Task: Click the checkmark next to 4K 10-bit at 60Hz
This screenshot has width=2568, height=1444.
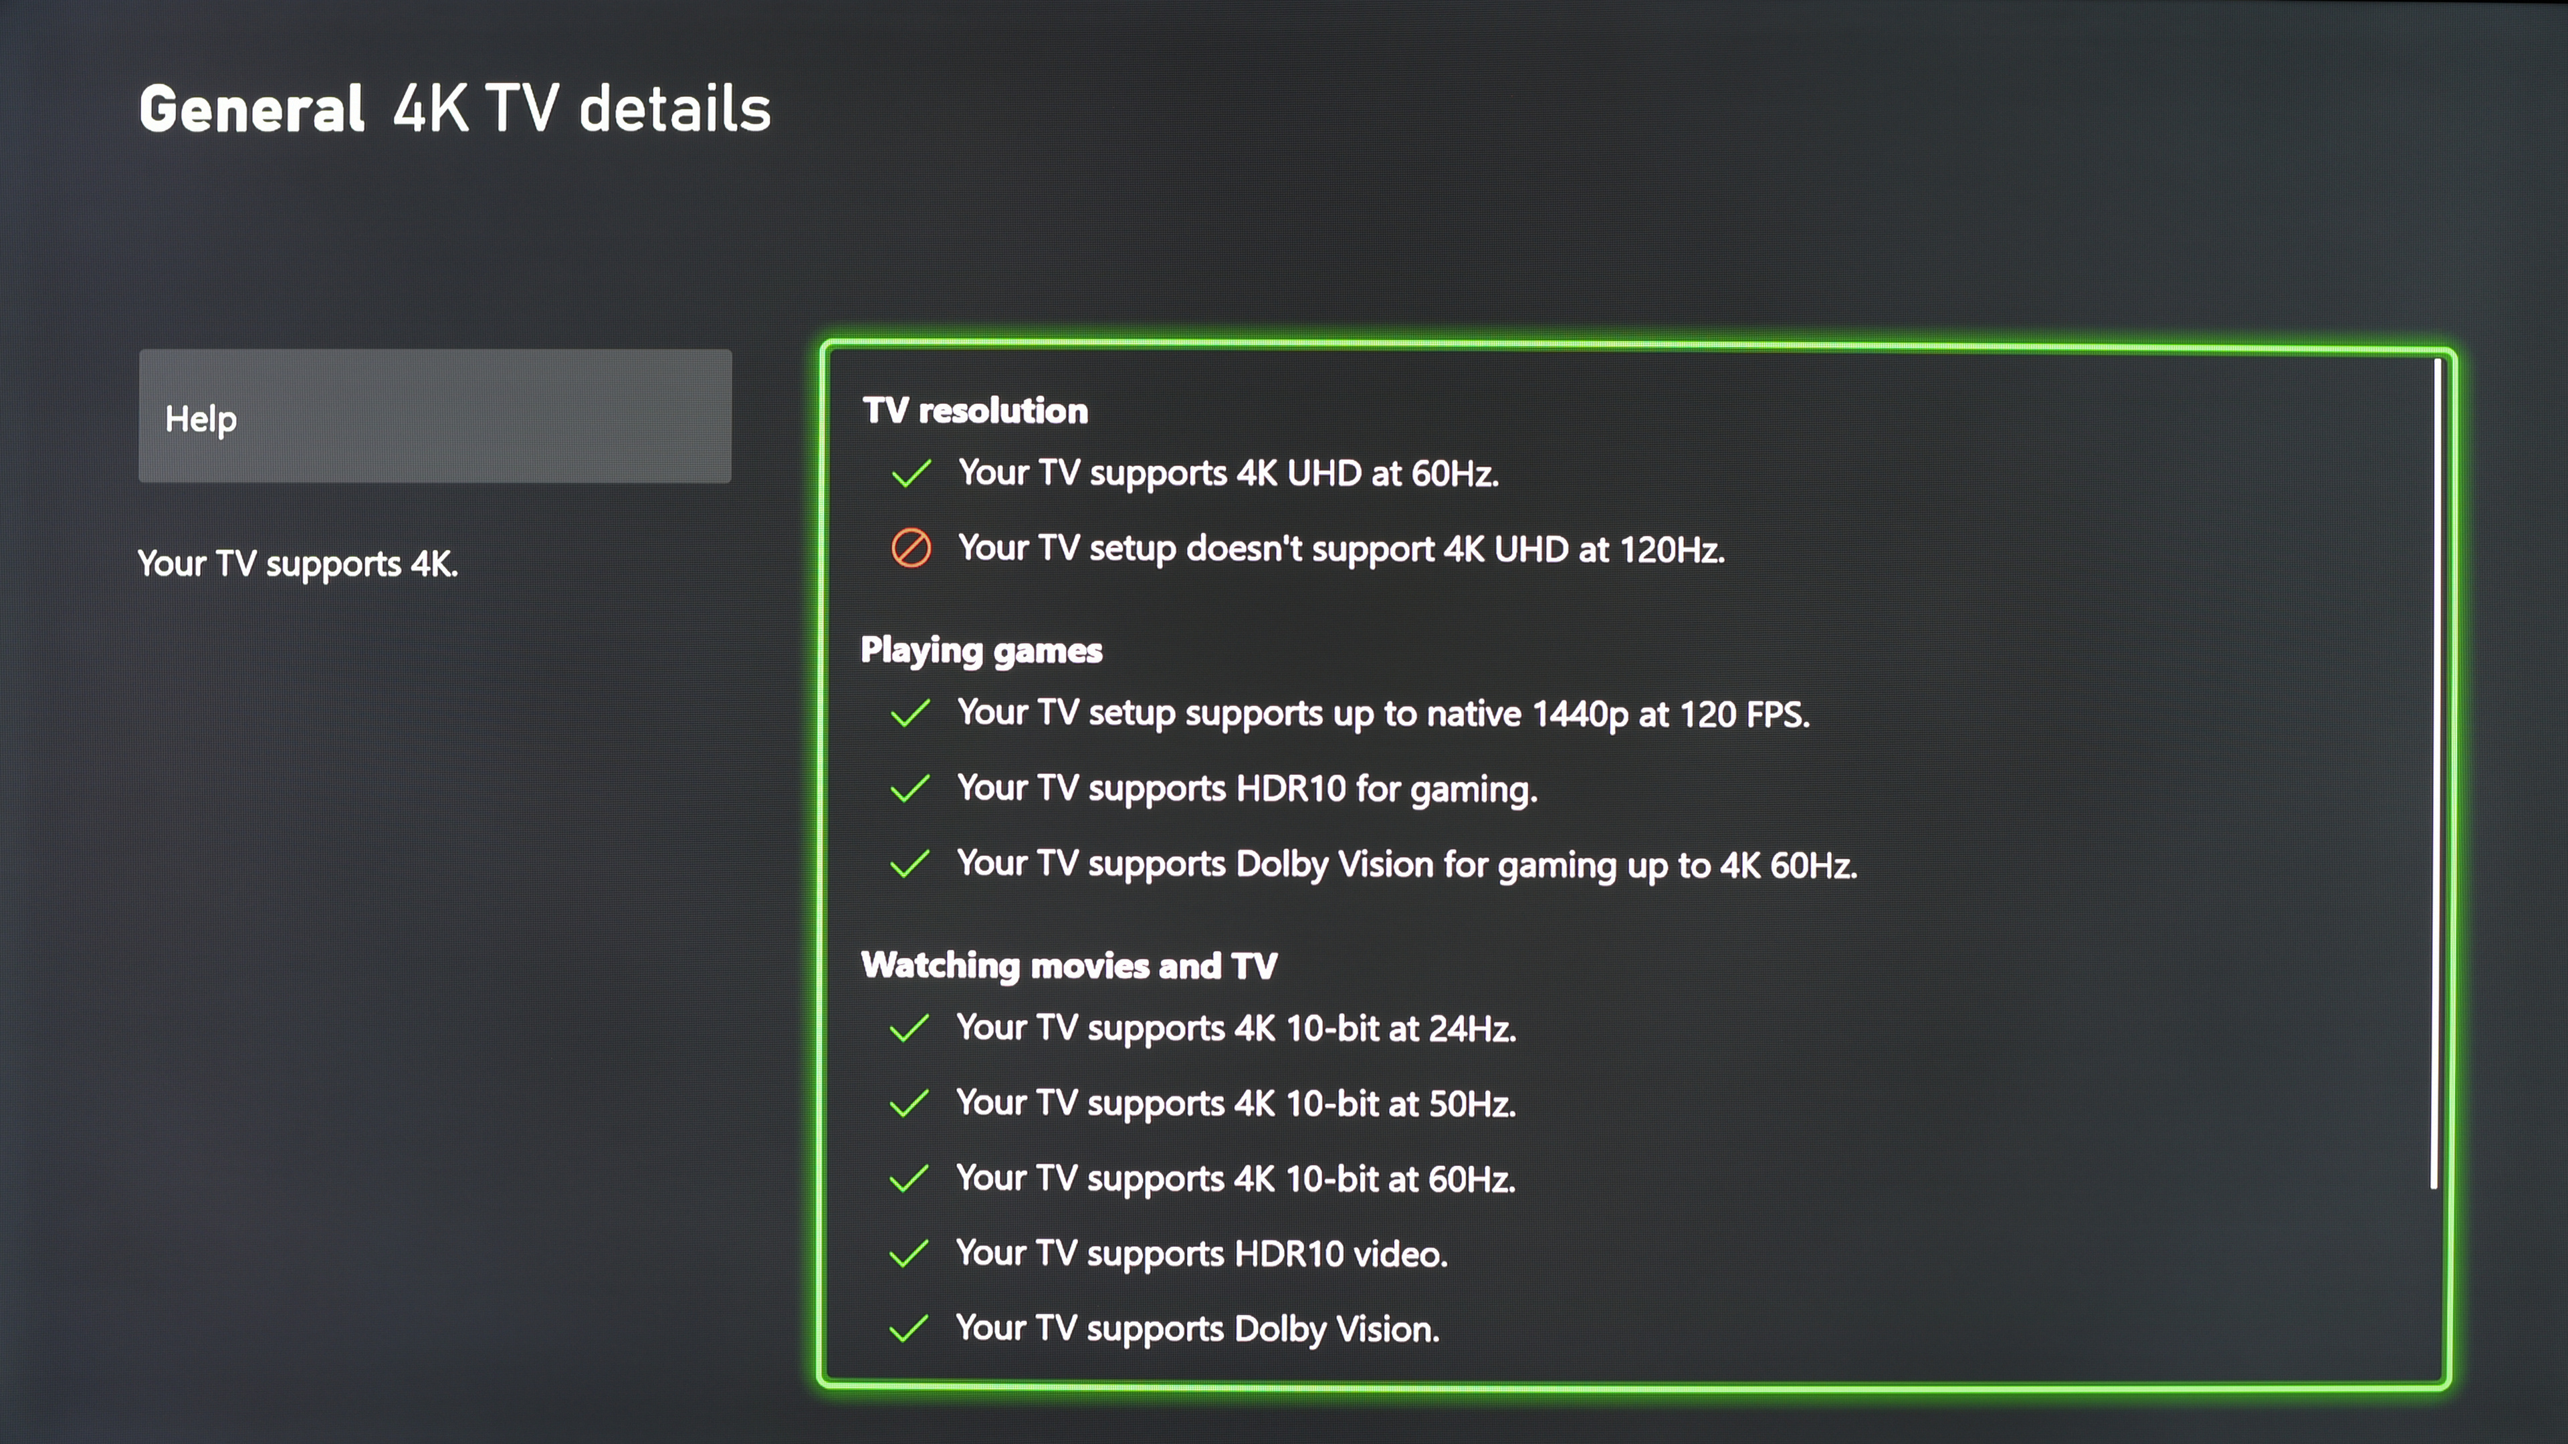Action: tap(908, 1179)
